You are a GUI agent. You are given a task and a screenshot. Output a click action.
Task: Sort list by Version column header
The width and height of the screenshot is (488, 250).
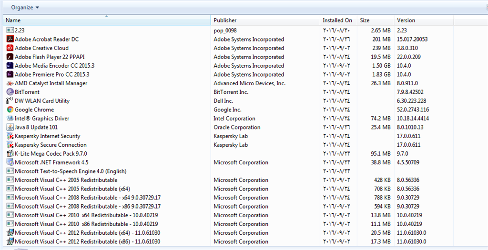click(424, 20)
